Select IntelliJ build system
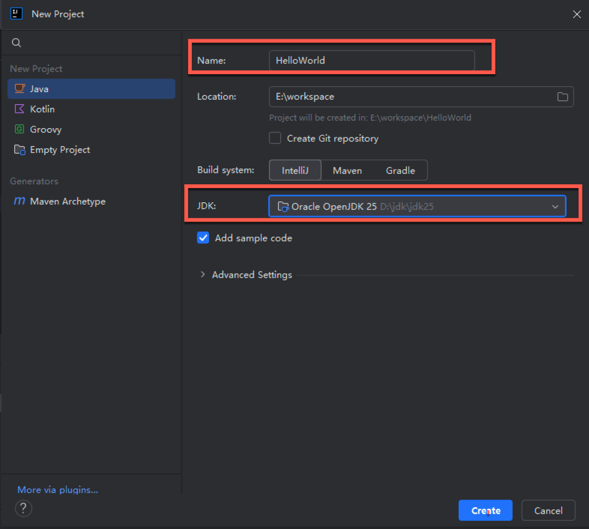Image resolution: width=589 pixels, height=529 pixels. coord(295,170)
